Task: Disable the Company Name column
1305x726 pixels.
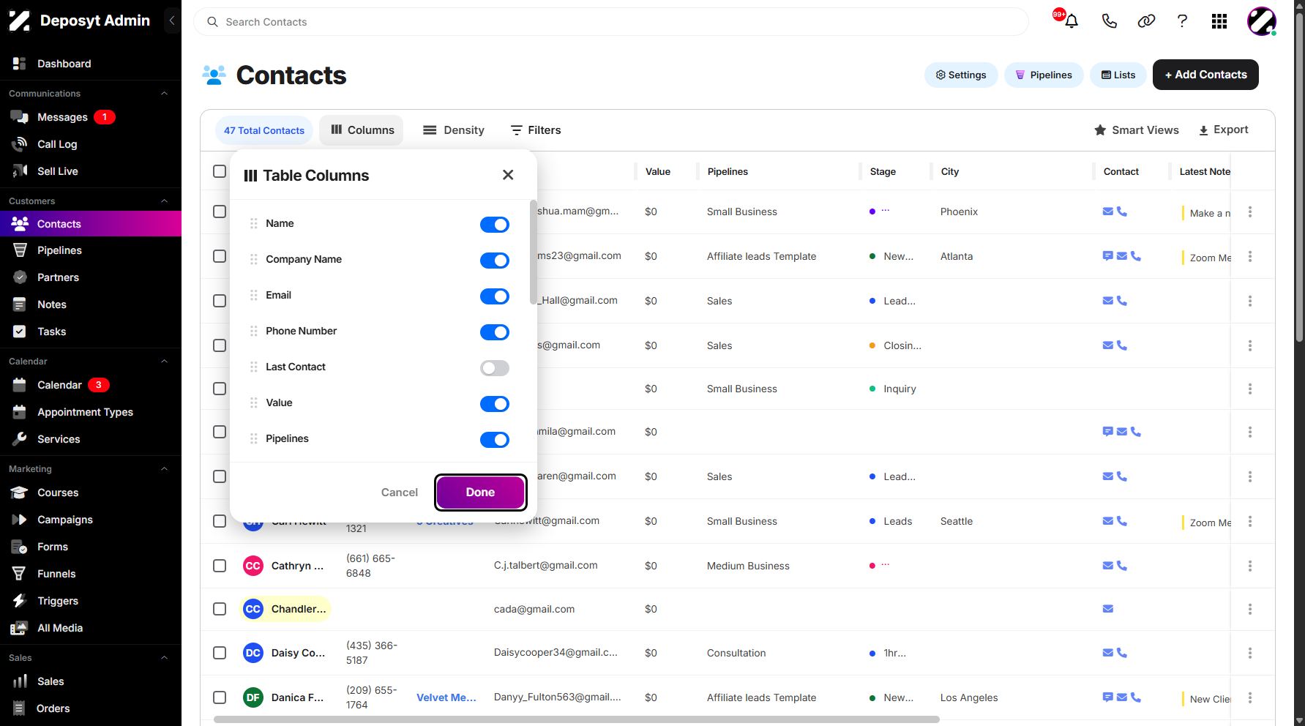Action: click(495, 261)
